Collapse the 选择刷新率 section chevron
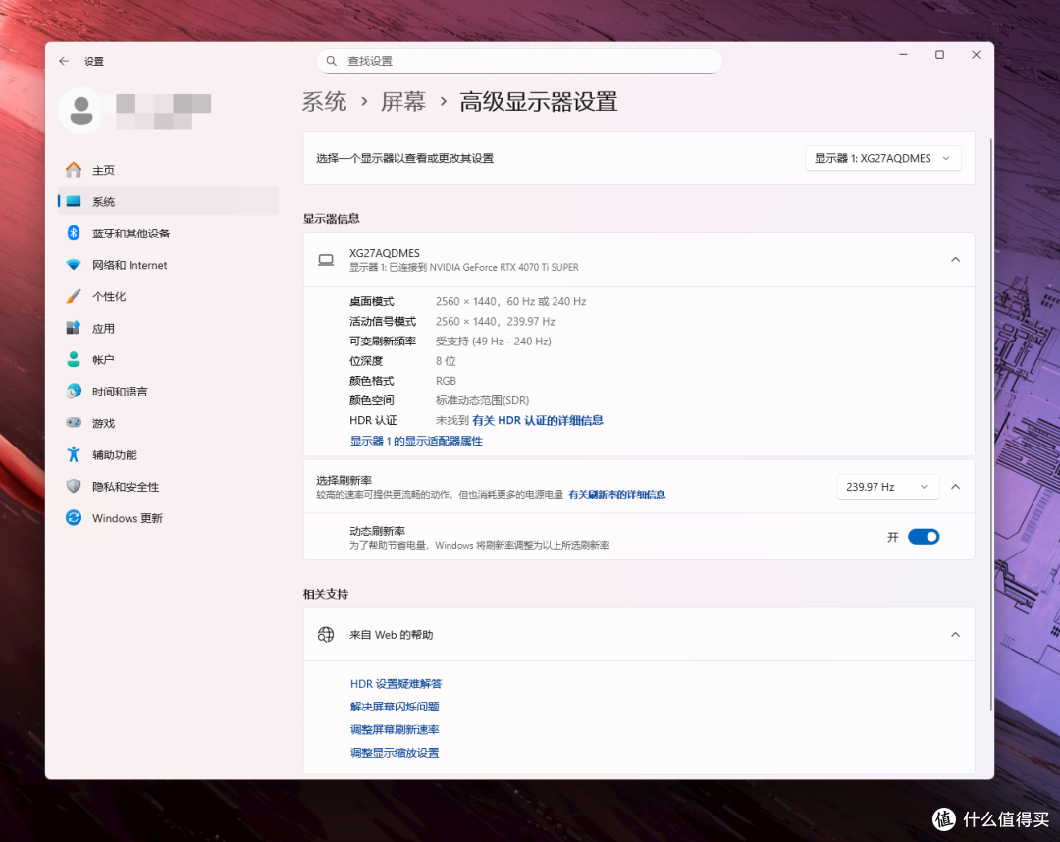Image resolution: width=1060 pixels, height=842 pixels. [955, 487]
